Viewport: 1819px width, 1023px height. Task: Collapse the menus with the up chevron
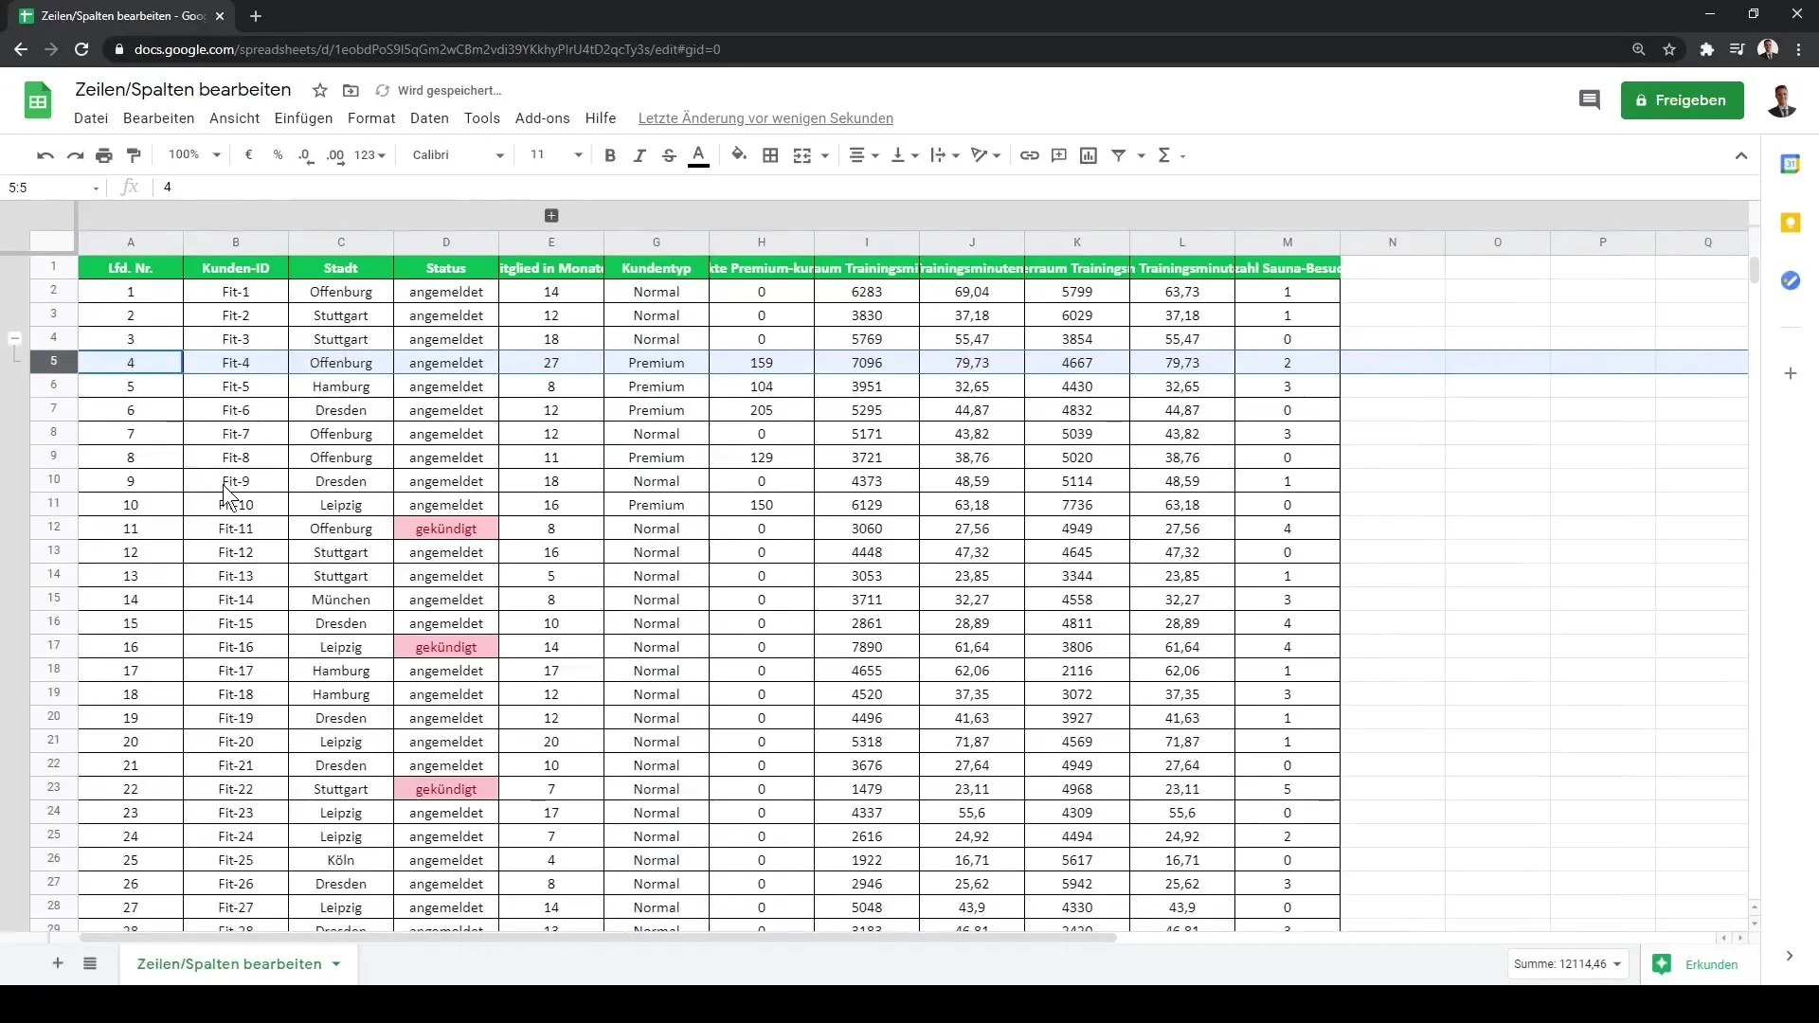click(1741, 155)
